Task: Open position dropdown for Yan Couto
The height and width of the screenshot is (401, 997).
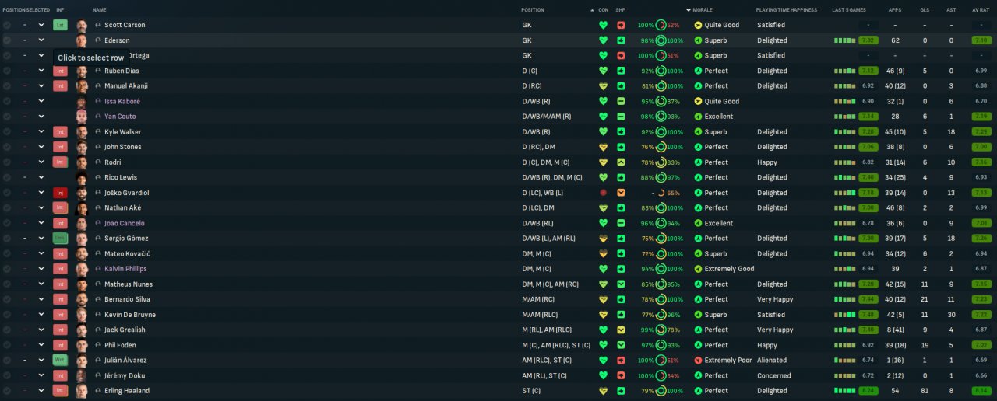Action: (41, 117)
